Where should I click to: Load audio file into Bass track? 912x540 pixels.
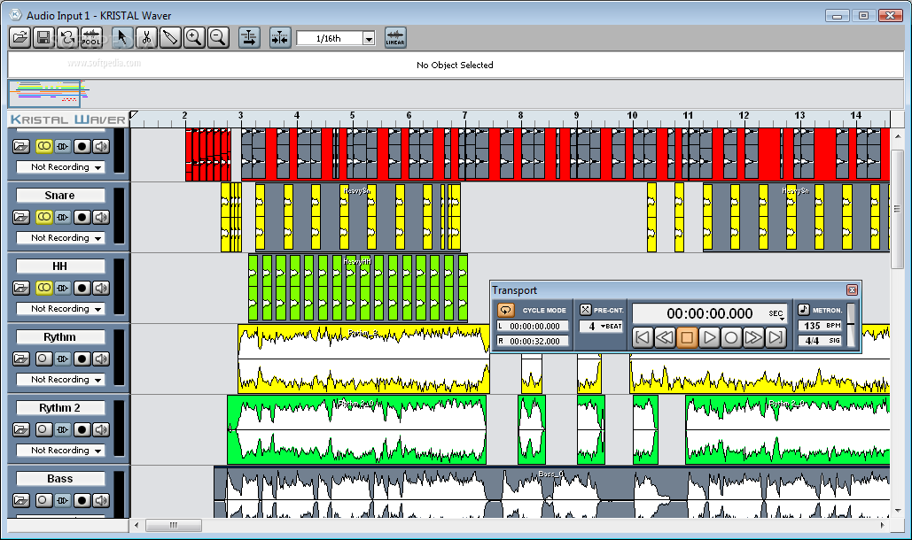[x=21, y=500]
